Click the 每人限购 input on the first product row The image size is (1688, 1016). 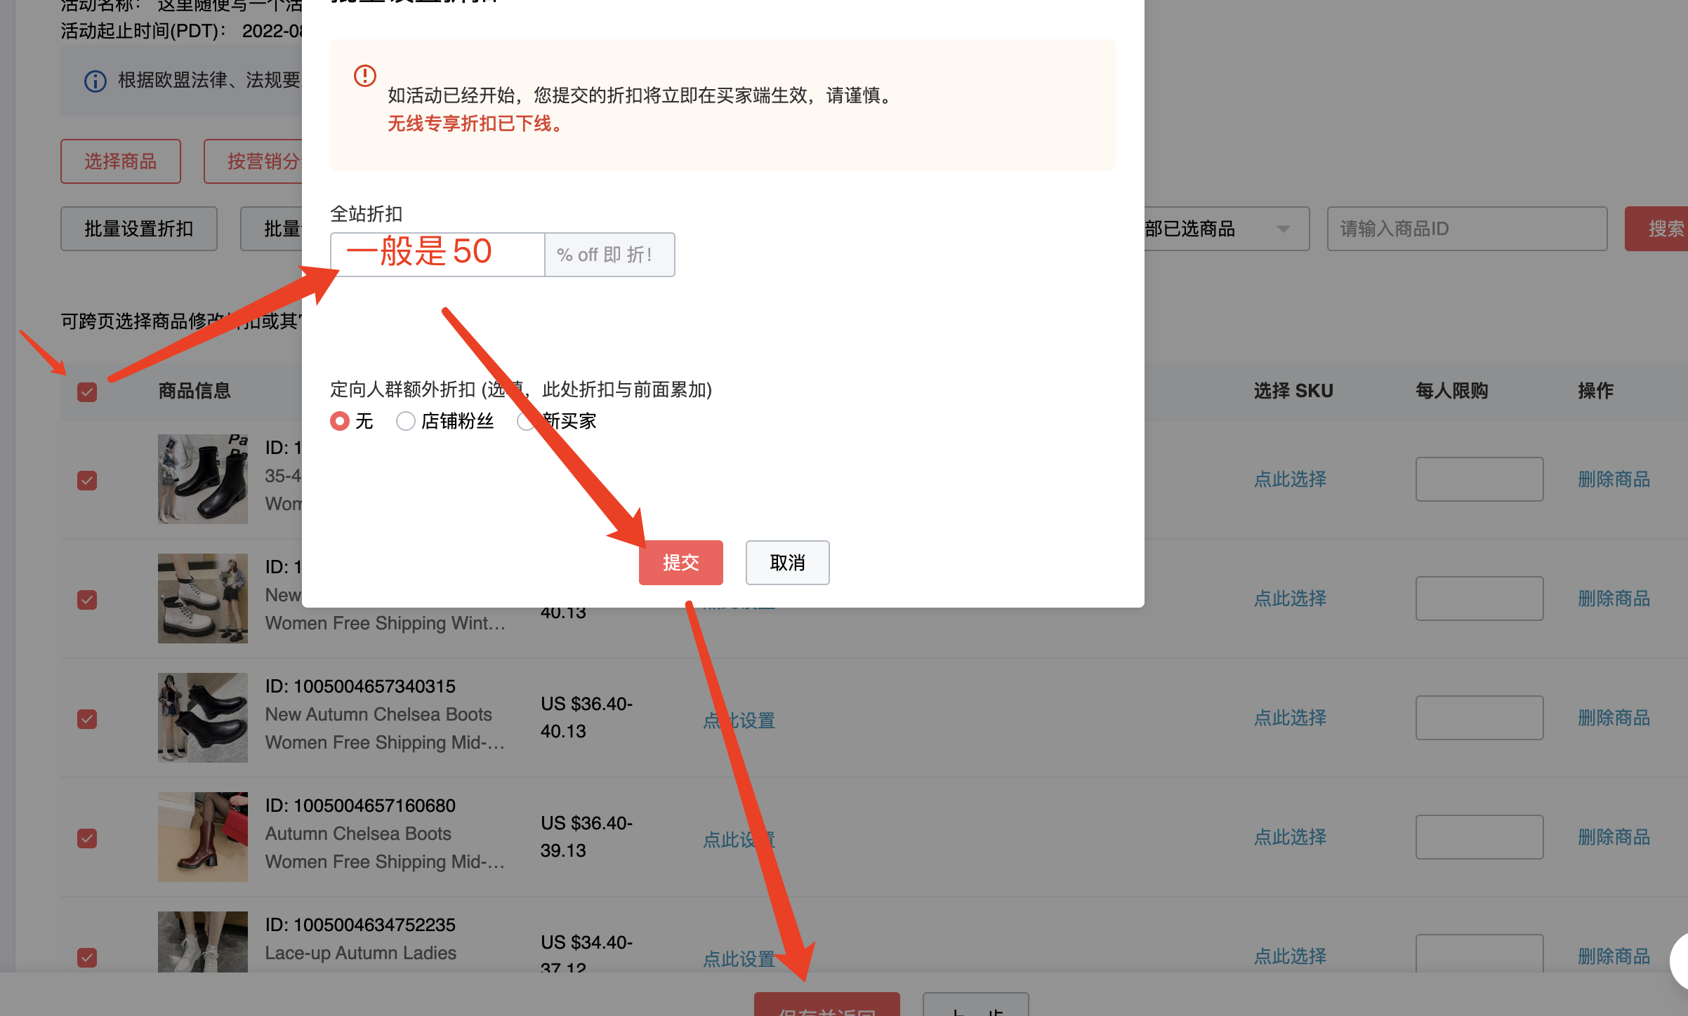point(1479,479)
